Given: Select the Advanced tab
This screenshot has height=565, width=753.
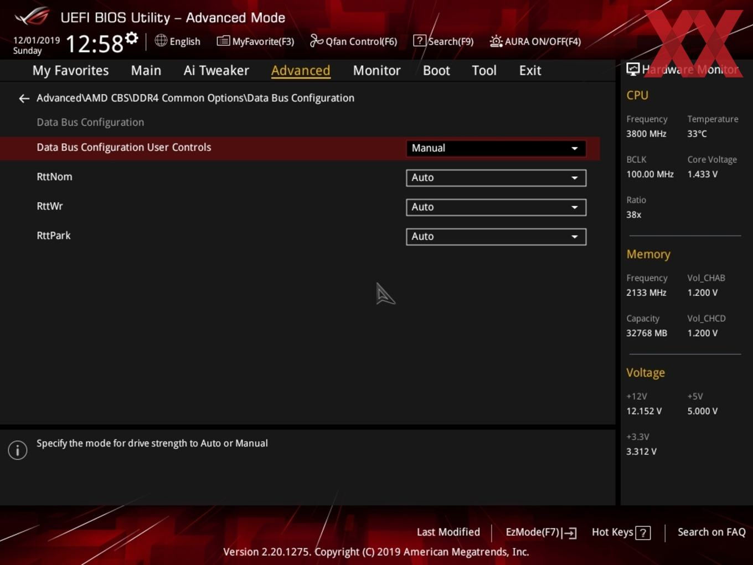Looking at the screenshot, I should point(301,70).
